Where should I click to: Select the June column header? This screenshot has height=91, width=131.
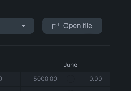(70, 65)
